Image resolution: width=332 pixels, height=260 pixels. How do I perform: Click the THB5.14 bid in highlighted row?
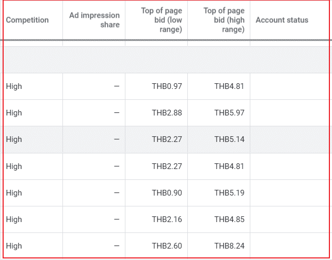click(x=229, y=139)
